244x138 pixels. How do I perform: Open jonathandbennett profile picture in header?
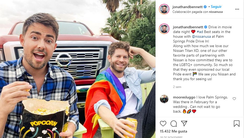[x=164, y=9]
